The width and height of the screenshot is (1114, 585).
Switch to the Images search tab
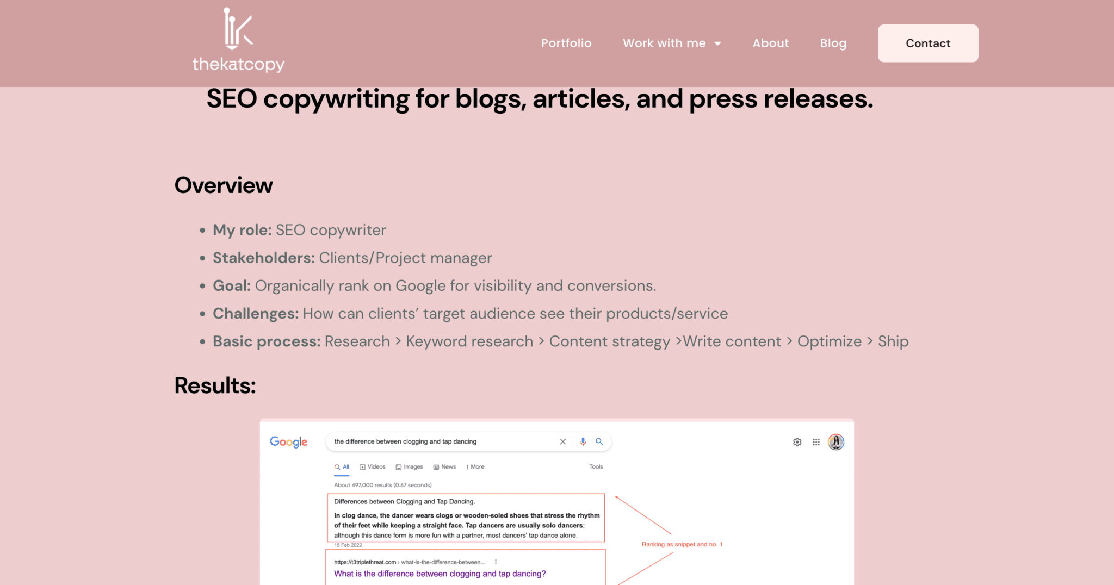click(x=409, y=466)
